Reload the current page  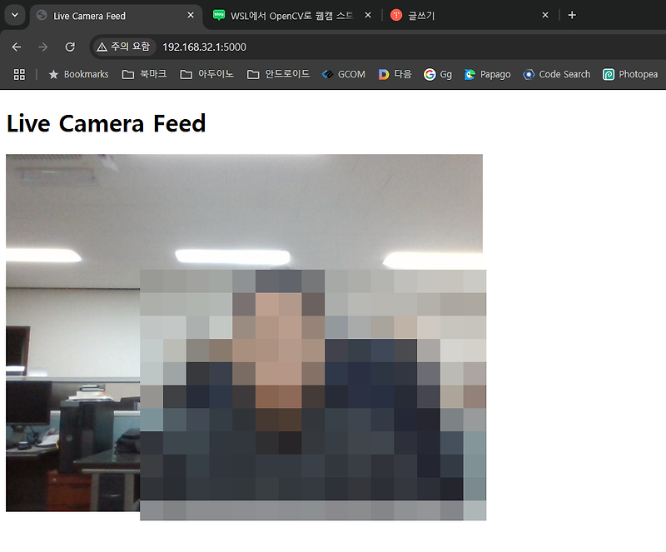(70, 47)
